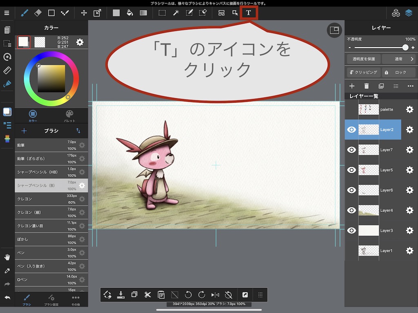The width and height of the screenshot is (418, 313).
Task: Toggle visibility of Layer7
Action: click(x=351, y=150)
